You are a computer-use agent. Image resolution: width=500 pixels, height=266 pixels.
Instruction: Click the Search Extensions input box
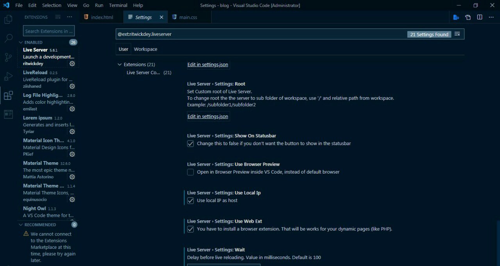(49, 31)
